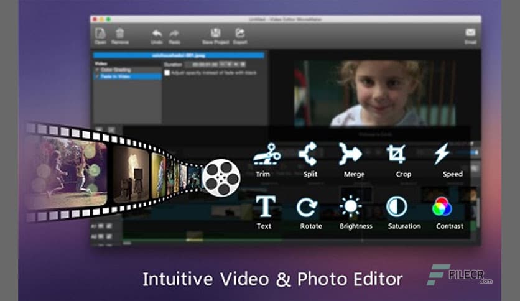Click the Duration timecode field

pyautogui.click(x=202, y=64)
